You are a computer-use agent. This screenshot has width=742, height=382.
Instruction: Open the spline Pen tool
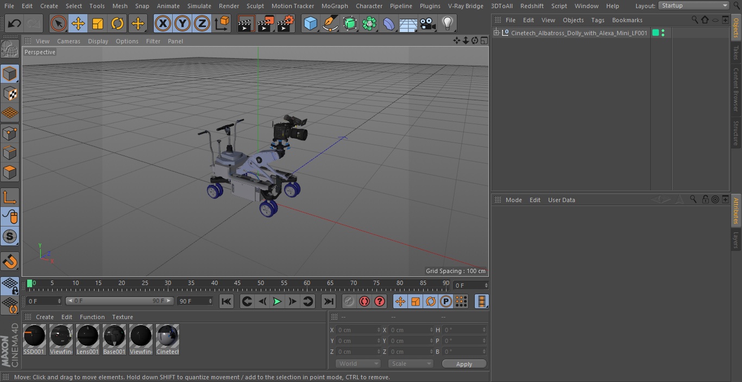coord(330,23)
